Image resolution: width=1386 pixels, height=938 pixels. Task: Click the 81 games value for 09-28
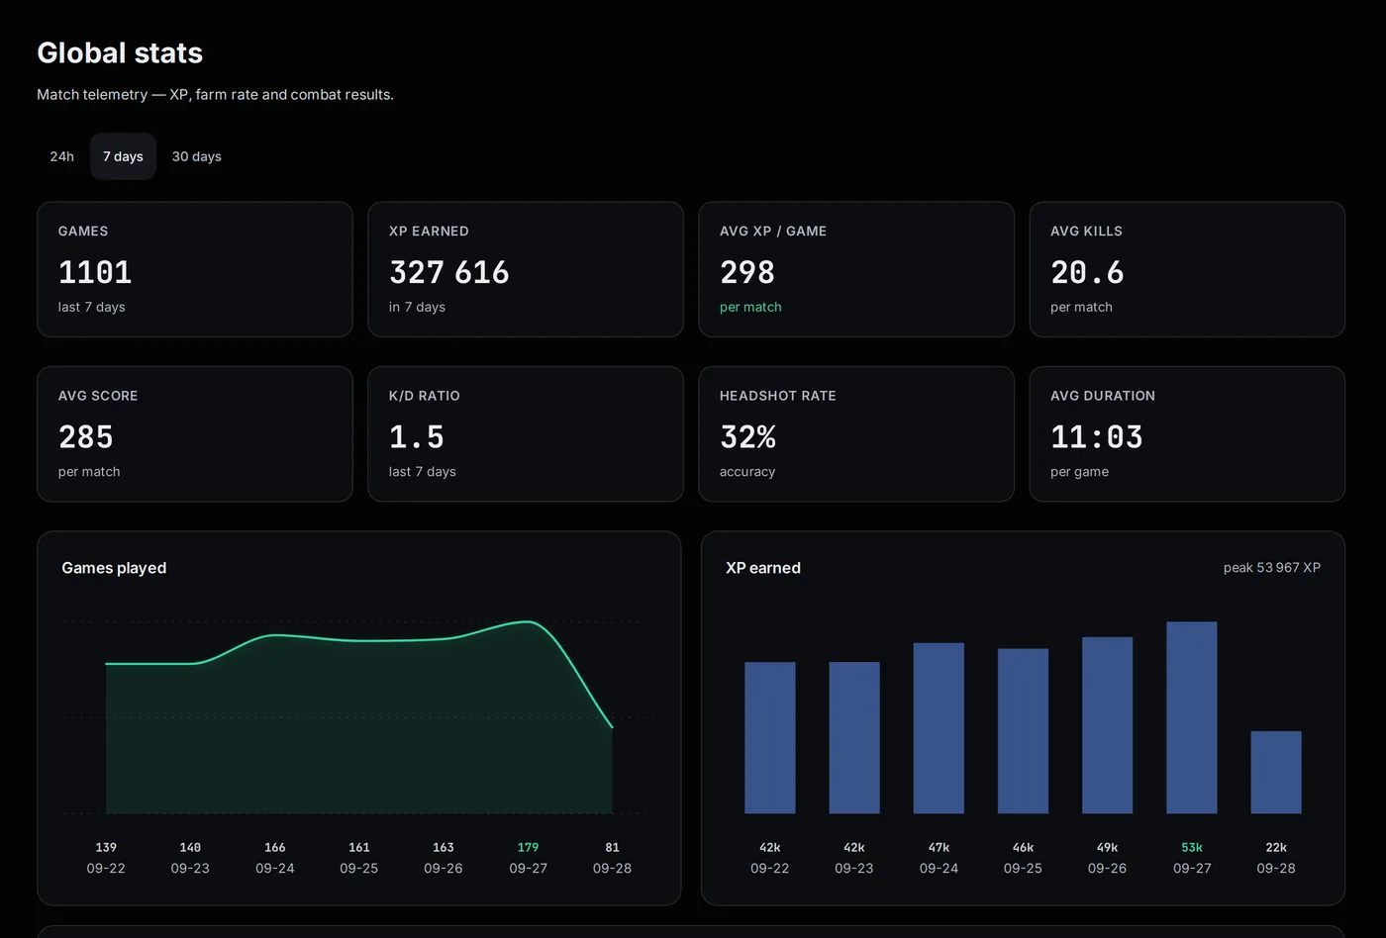coord(612,847)
